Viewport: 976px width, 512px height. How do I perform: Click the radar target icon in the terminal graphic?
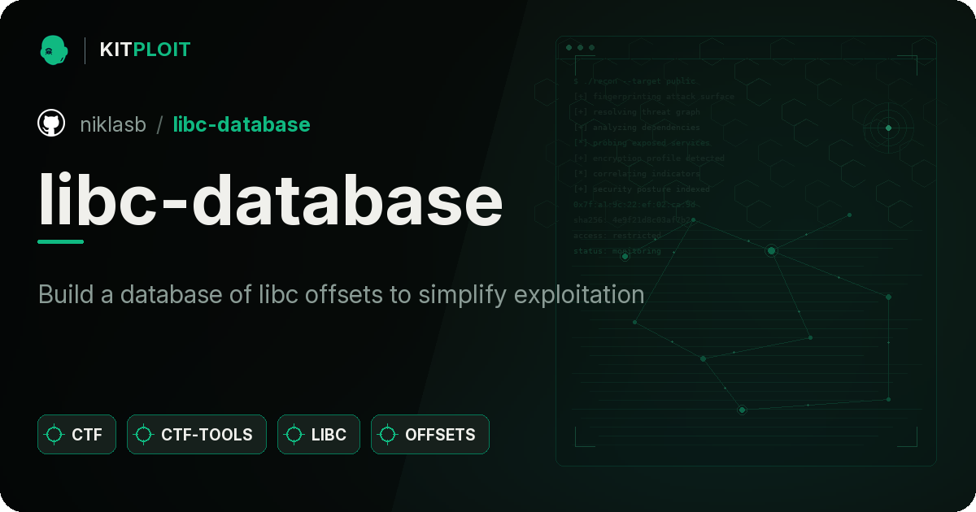point(888,128)
